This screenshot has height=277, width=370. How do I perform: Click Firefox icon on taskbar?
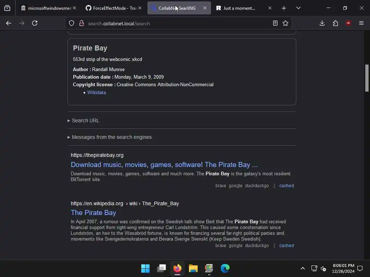[x=177, y=268]
